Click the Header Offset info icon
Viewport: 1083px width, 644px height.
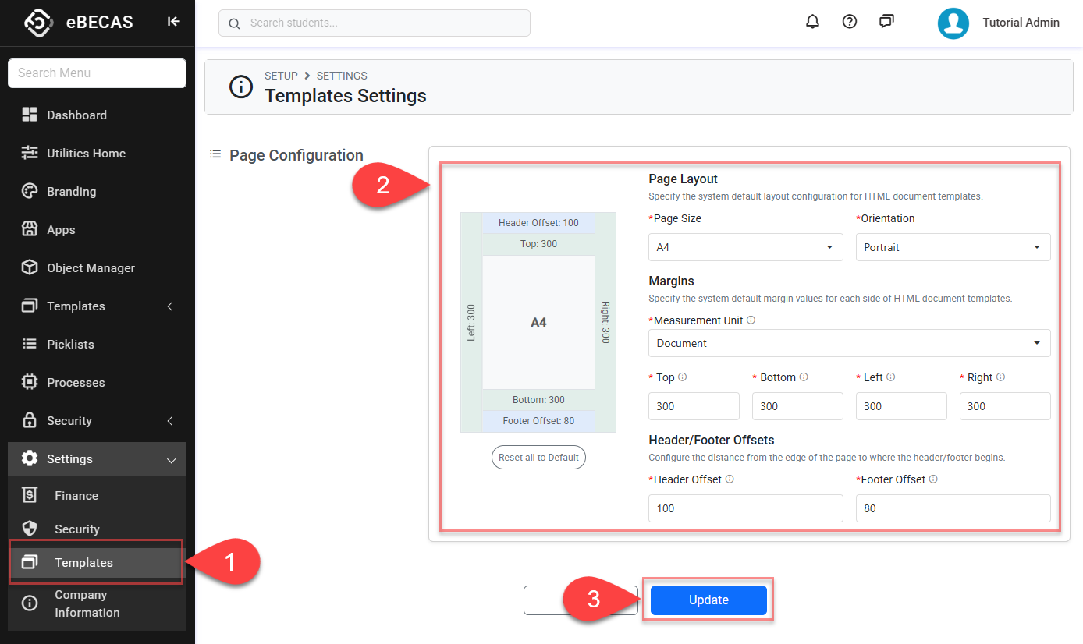[730, 479]
